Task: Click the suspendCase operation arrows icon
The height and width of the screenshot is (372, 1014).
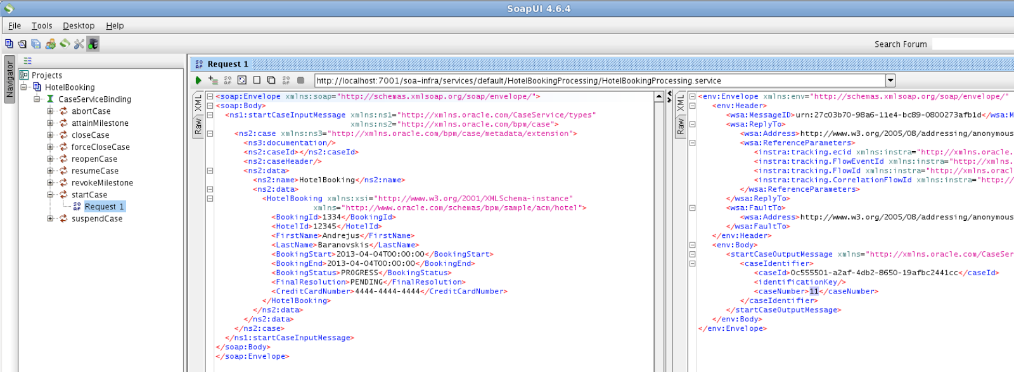Action: tap(63, 218)
